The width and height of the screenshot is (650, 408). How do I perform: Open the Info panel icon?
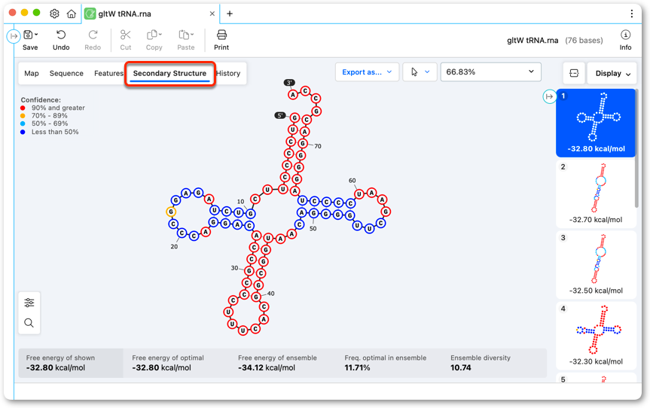[x=626, y=35]
